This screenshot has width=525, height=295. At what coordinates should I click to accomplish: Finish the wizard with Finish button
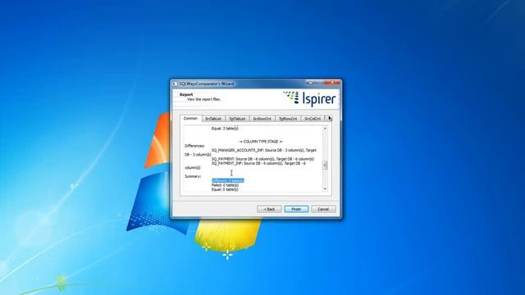pos(296,209)
